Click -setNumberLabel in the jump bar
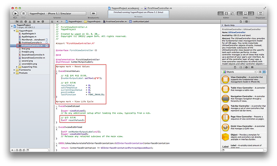277x166 pixels. click(139, 22)
